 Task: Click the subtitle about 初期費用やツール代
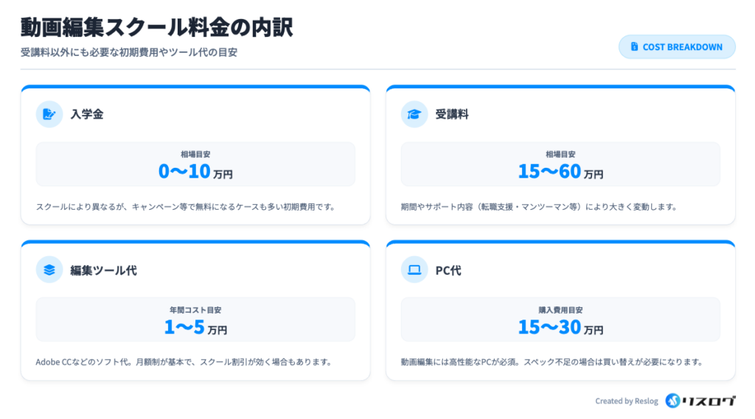129,53
